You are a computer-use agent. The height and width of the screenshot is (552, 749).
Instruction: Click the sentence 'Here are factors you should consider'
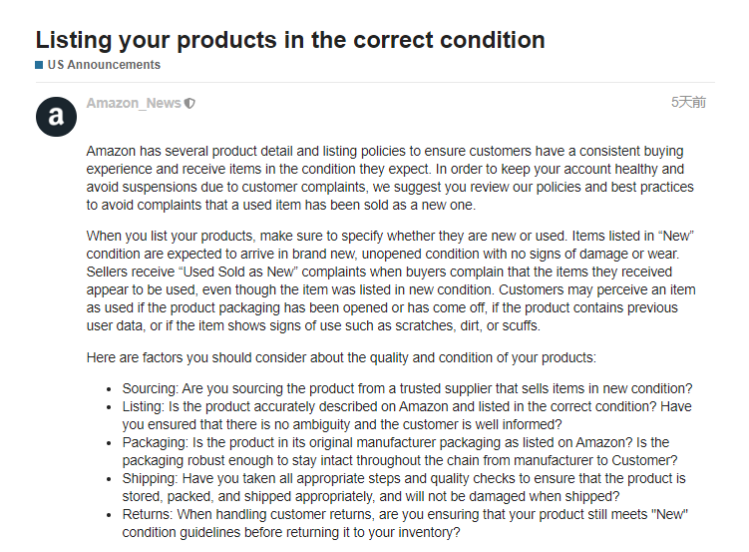(341, 357)
